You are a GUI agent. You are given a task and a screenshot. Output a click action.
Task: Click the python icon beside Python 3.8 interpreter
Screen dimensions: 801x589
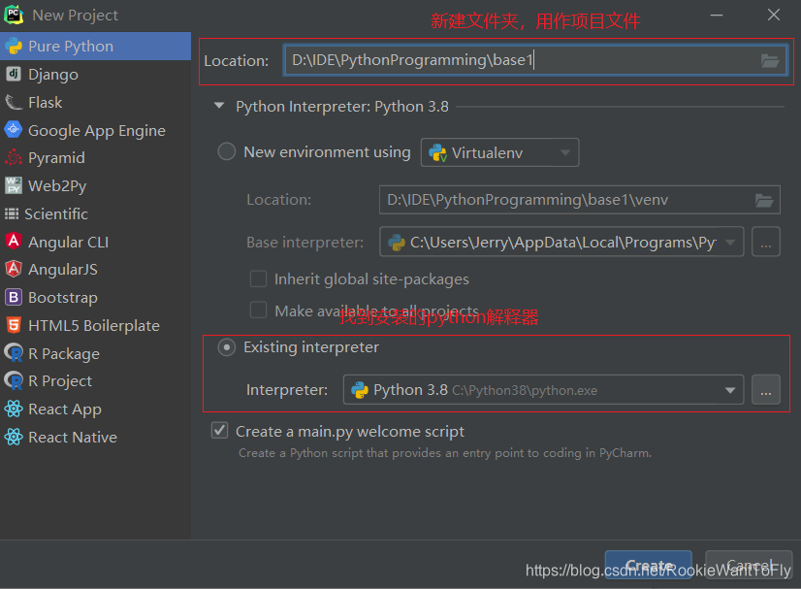pos(360,390)
